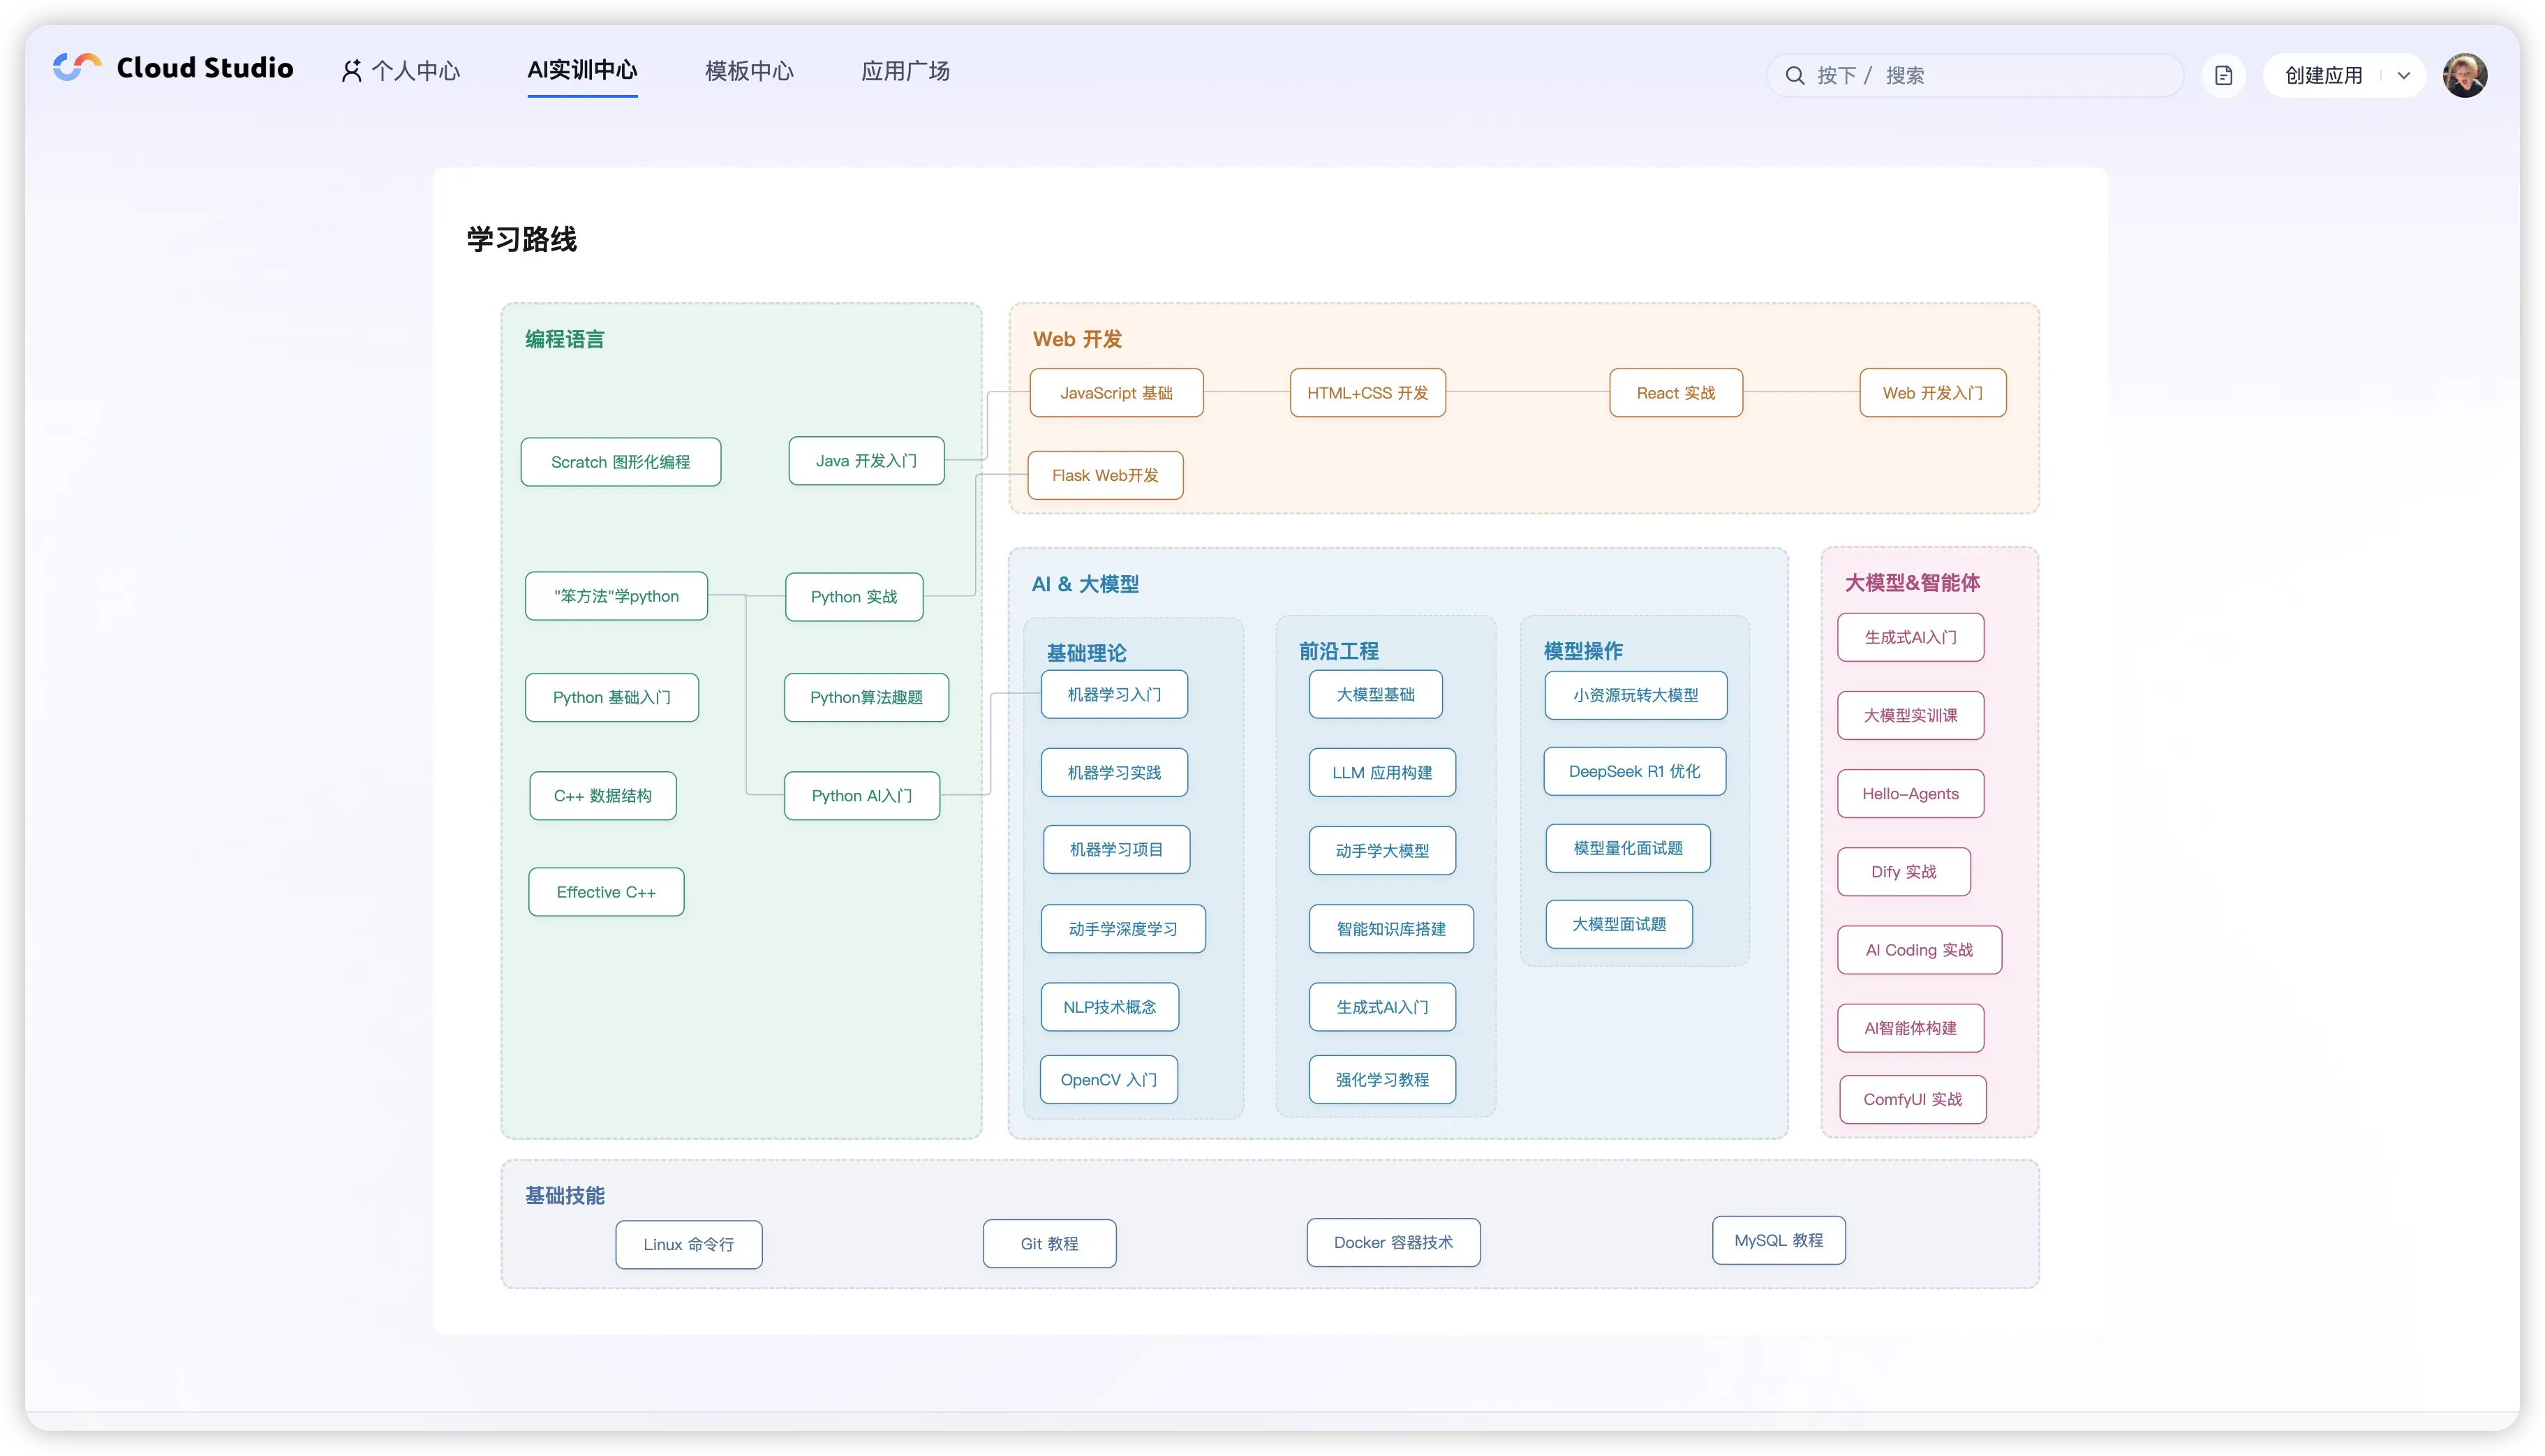The image size is (2545, 1456).
Task: Open the ComfyUI 实战 course node
Action: (1912, 1099)
